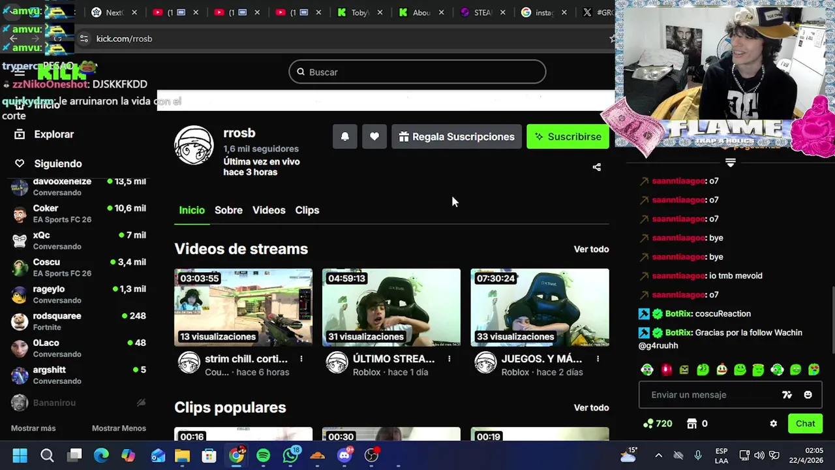Open Coker channel in the following list
This screenshot has width=835, height=470.
(79, 213)
